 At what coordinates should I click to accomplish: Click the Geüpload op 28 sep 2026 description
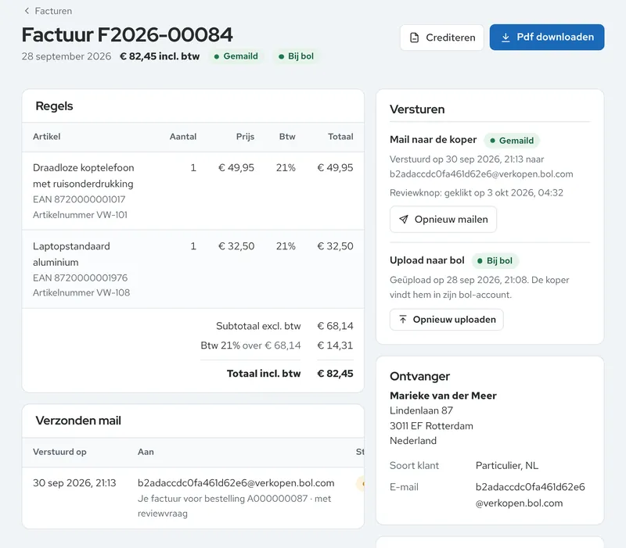coord(480,287)
